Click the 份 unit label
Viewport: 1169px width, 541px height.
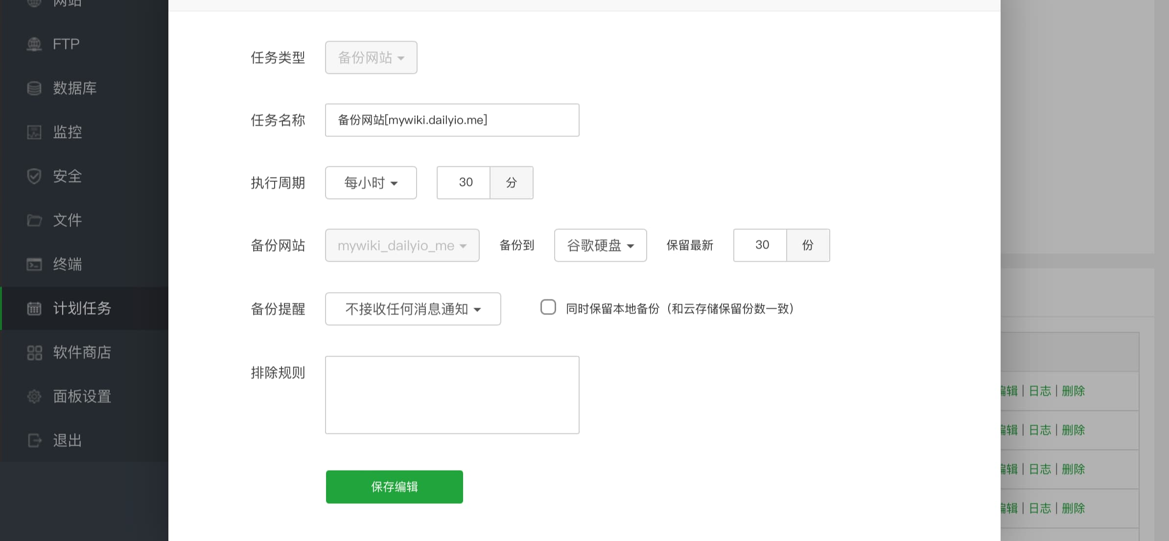pos(808,246)
